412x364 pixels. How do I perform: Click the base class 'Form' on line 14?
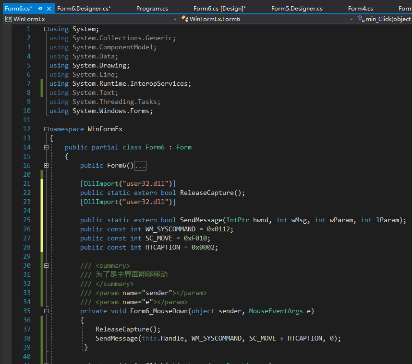click(183, 148)
